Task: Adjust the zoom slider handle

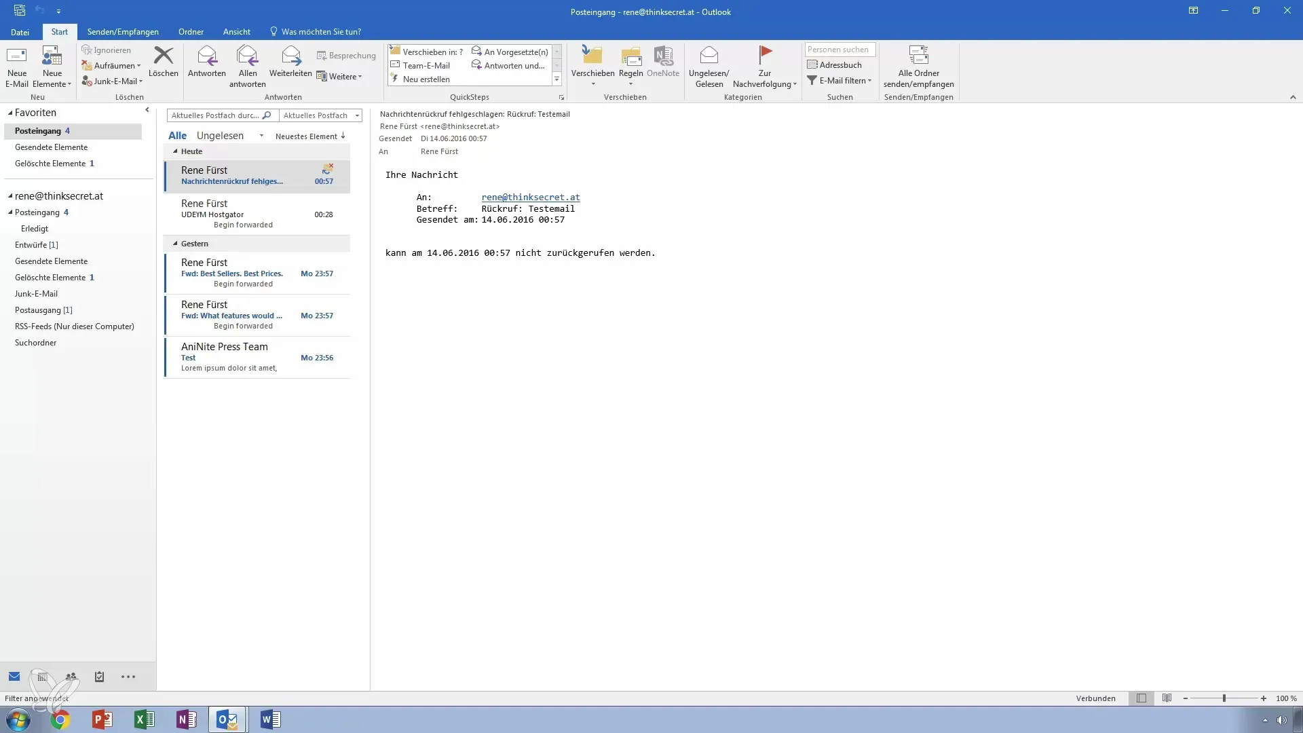Action: (x=1224, y=698)
